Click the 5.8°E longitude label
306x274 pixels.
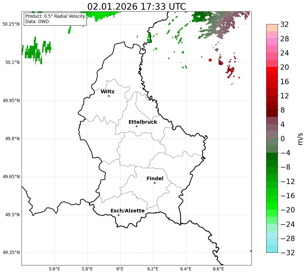point(87,269)
